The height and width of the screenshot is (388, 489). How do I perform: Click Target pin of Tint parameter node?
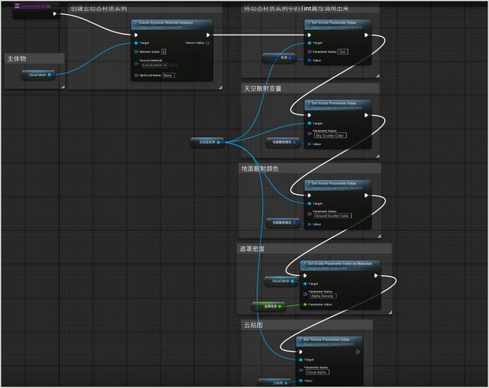[x=309, y=43]
